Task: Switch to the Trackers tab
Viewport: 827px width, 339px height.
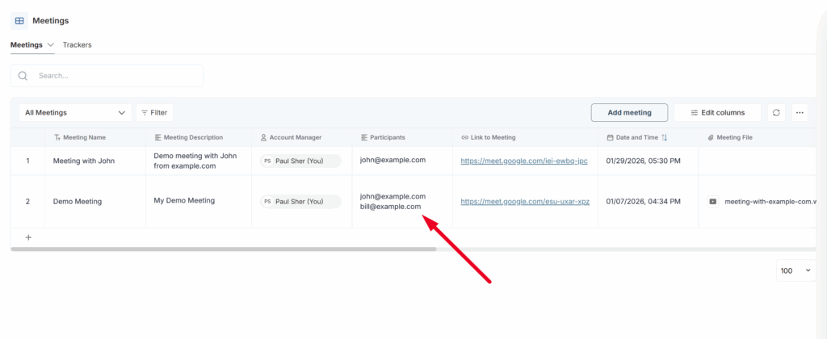Action: (78, 45)
